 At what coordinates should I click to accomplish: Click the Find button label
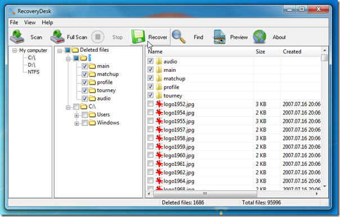tap(198, 37)
